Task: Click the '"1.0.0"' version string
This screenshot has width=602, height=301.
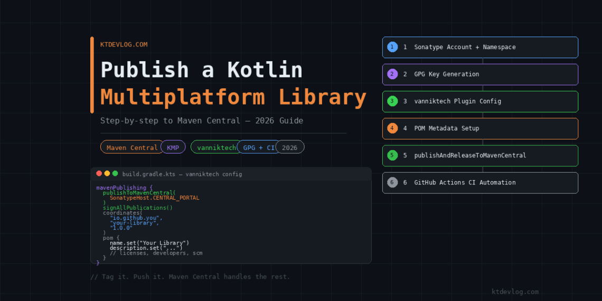Action: [x=121, y=228]
